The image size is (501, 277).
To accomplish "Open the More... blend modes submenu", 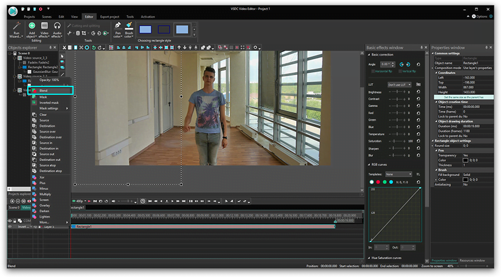I will pyautogui.click(x=51, y=222).
